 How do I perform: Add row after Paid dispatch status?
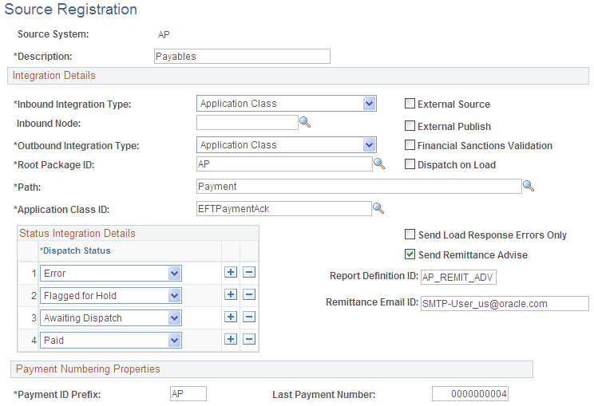(231, 339)
